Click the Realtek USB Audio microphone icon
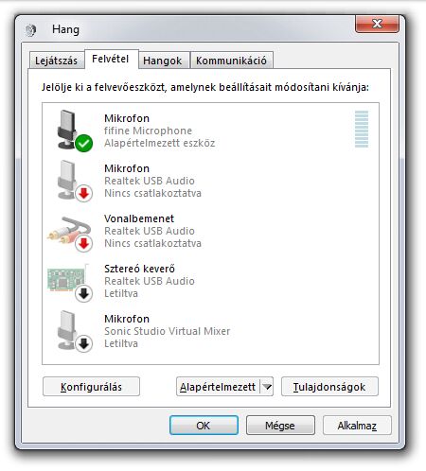This screenshot has height=471, width=426. click(71, 180)
